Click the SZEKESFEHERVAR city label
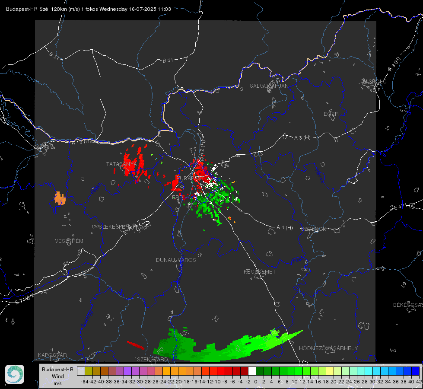The height and width of the screenshot is (389, 423). click(123, 227)
